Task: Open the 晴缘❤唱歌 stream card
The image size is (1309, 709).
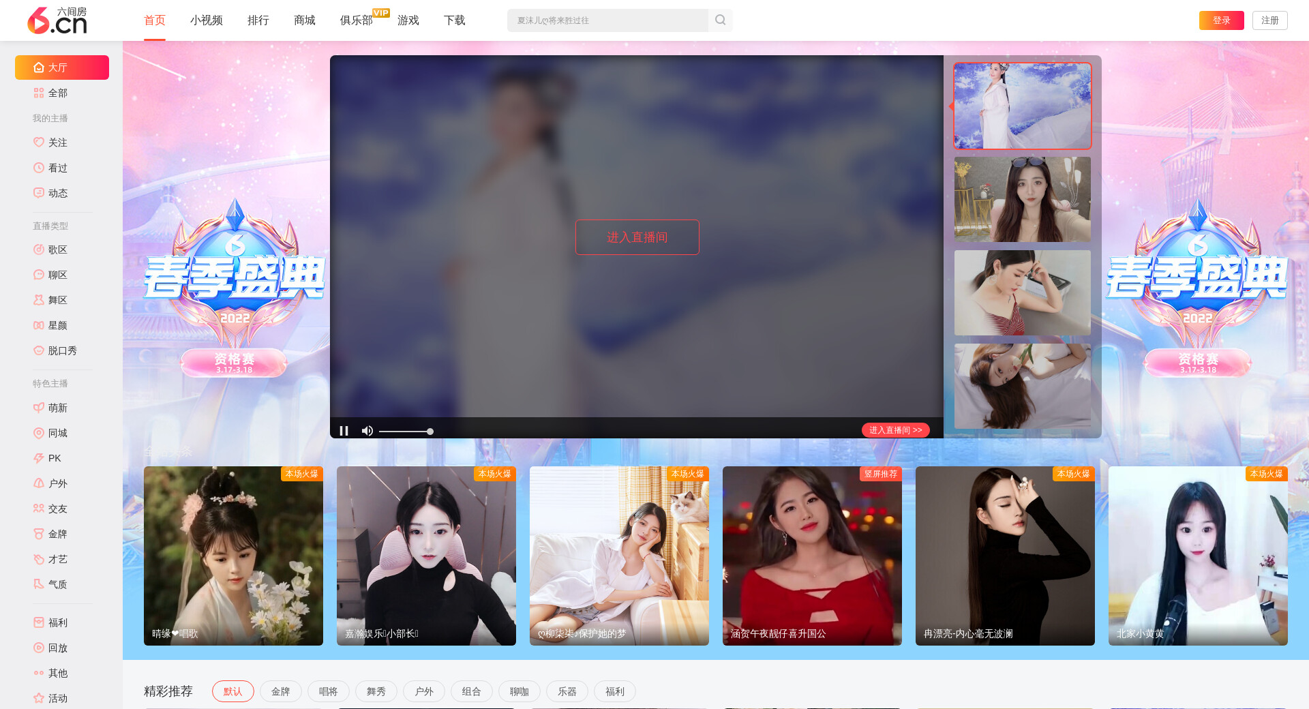Action: (x=233, y=556)
